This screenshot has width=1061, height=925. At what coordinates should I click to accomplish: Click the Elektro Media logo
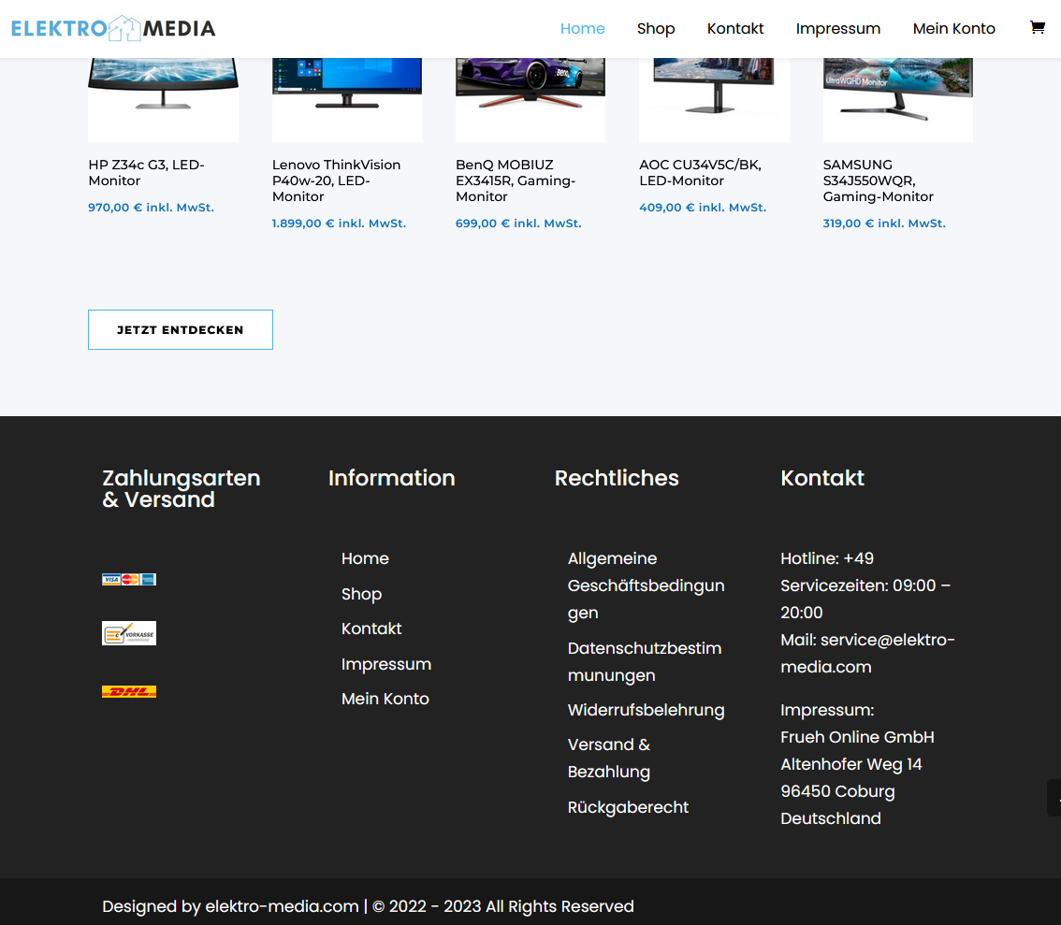click(114, 28)
